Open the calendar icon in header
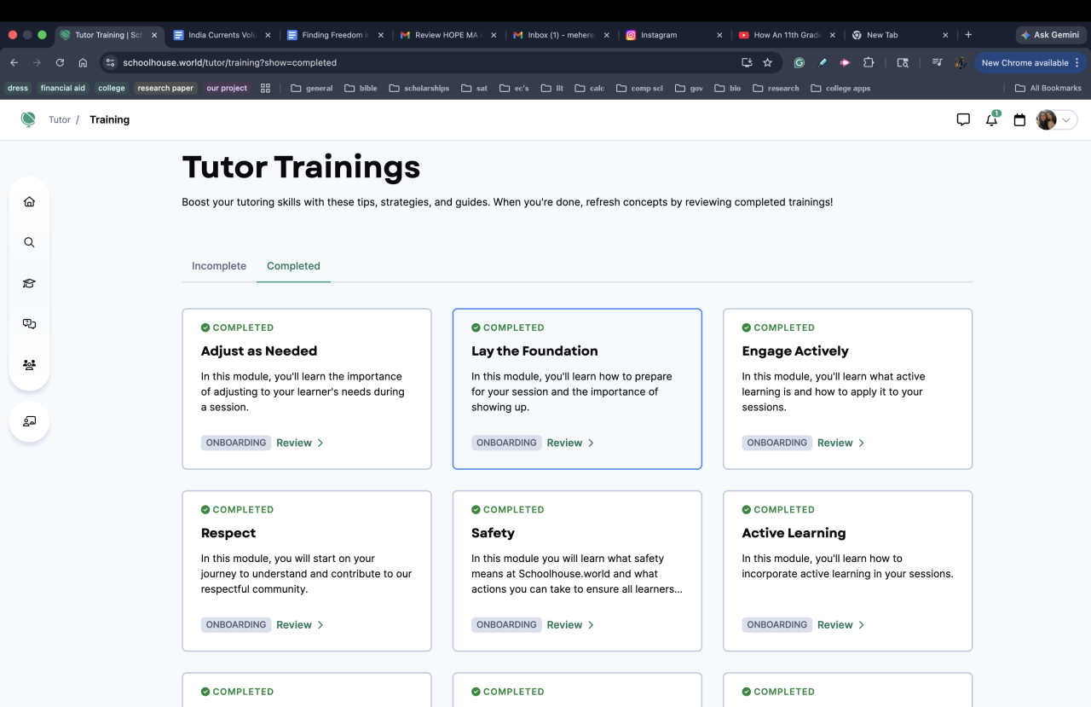 pyautogui.click(x=1019, y=120)
